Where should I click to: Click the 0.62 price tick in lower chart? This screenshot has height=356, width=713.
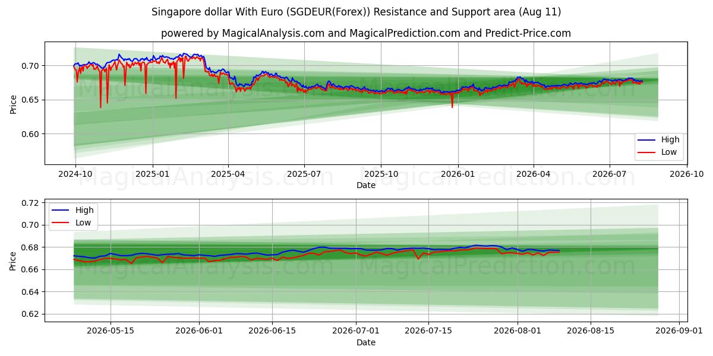pos(31,314)
